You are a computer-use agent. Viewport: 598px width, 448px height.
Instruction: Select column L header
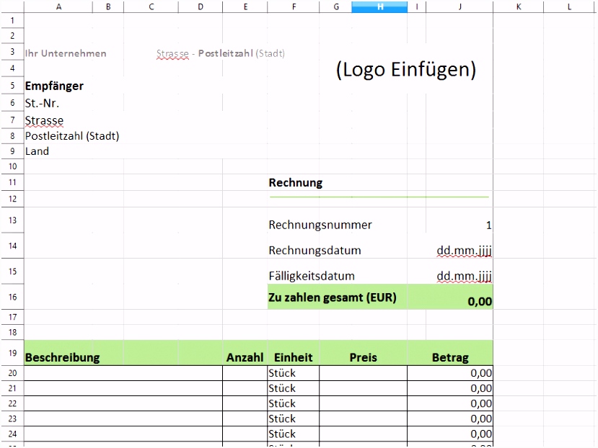(x=569, y=6)
